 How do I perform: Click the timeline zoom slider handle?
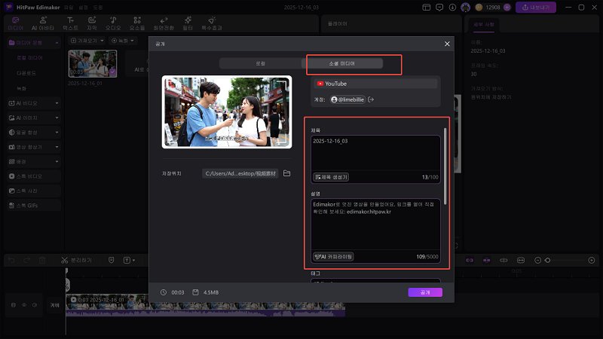[547, 260]
